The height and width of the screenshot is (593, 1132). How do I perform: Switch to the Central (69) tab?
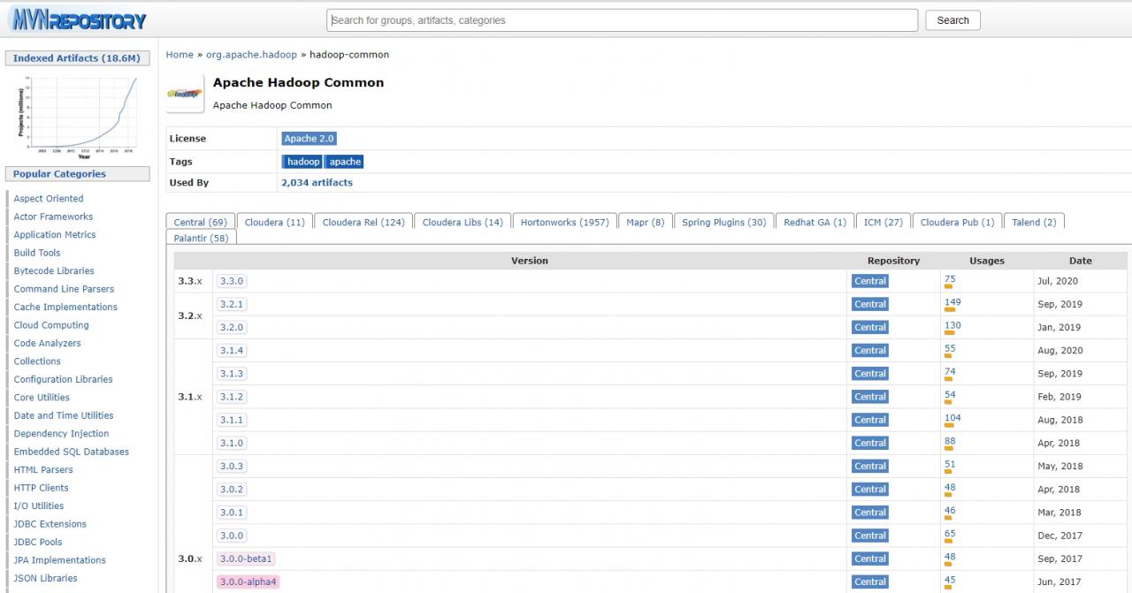click(x=200, y=222)
